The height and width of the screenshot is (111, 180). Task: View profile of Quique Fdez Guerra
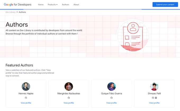point(111,103)
